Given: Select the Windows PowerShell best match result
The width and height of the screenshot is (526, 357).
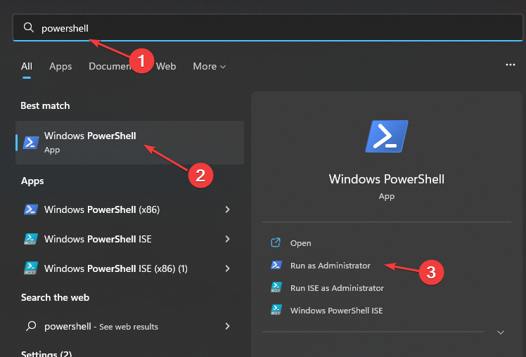Looking at the screenshot, I should tap(129, 143).
